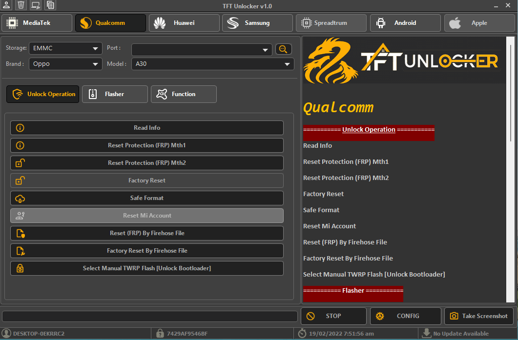Open the Function tab
Screen dimensions: 518x340
tap(184, 94)
